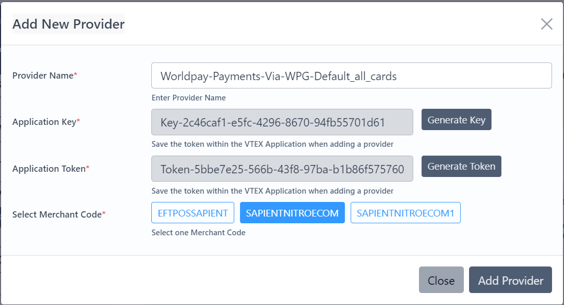The height and width of the screenshot is (305, 564).
Task: Click the Application Key value field
Action: [x=282, y=122]
